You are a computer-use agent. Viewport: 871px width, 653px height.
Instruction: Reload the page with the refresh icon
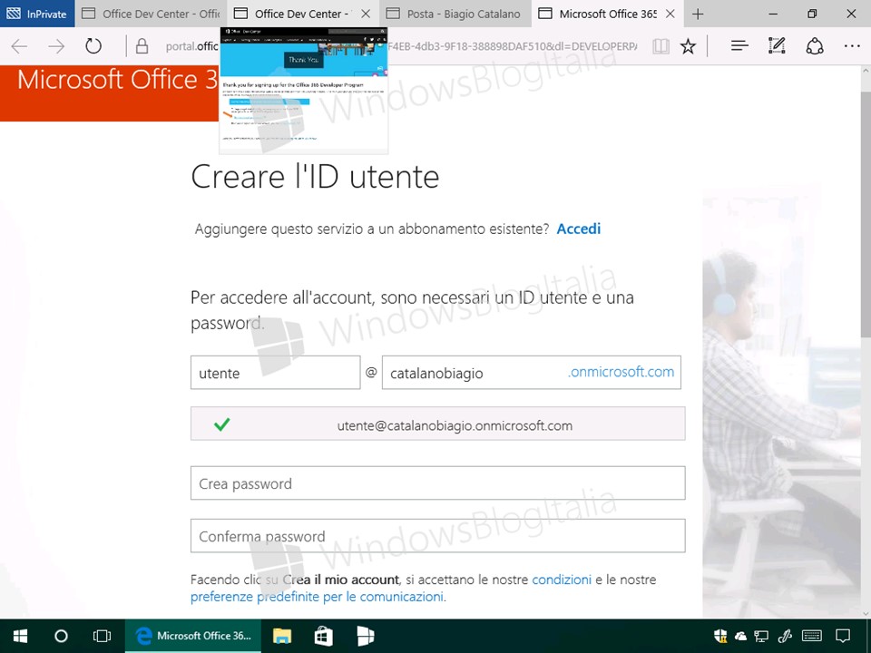click(x=93, y=46)
